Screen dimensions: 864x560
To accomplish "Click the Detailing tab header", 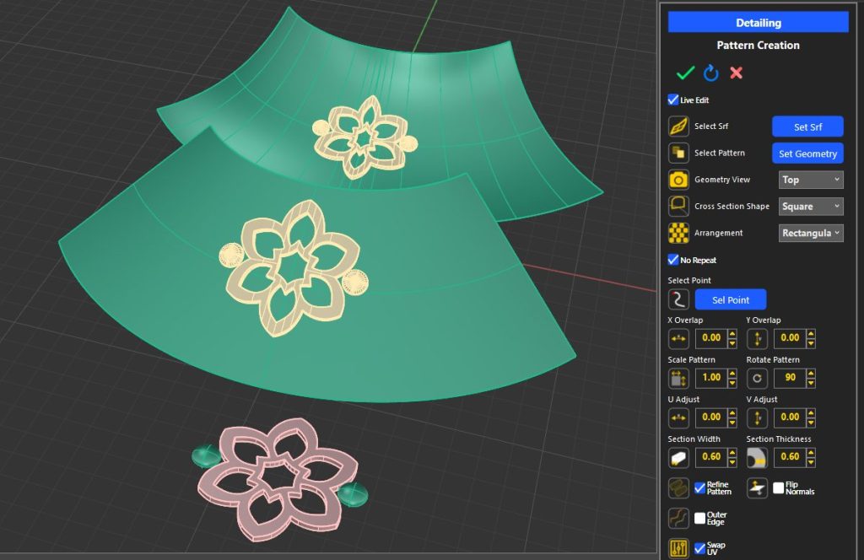I will 758,23.
